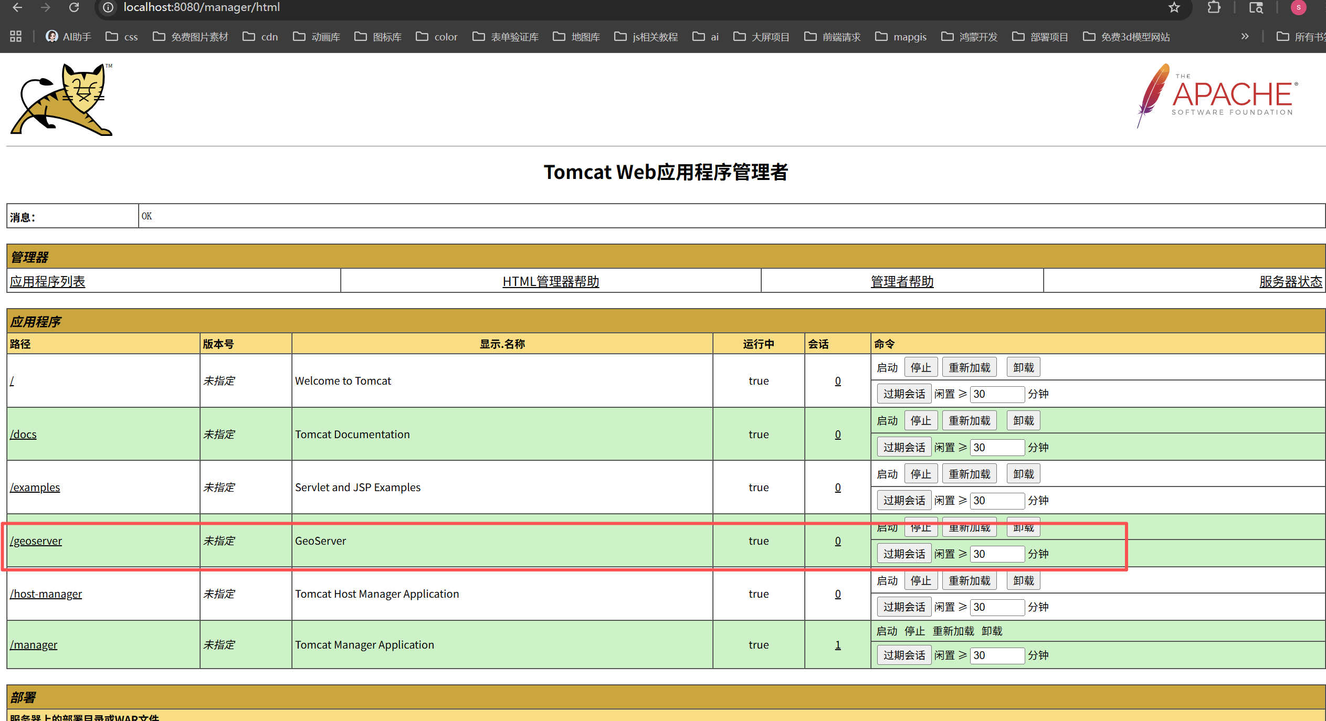Undeploy the /examples application with 卸载
This screenshot has height=721, width=1326.
click(x=1023, y=474)
